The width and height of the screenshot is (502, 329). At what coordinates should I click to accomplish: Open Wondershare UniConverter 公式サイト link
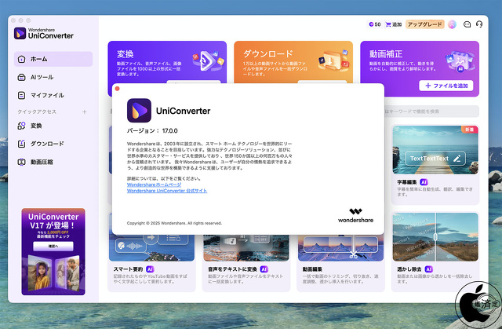(166, 191)
